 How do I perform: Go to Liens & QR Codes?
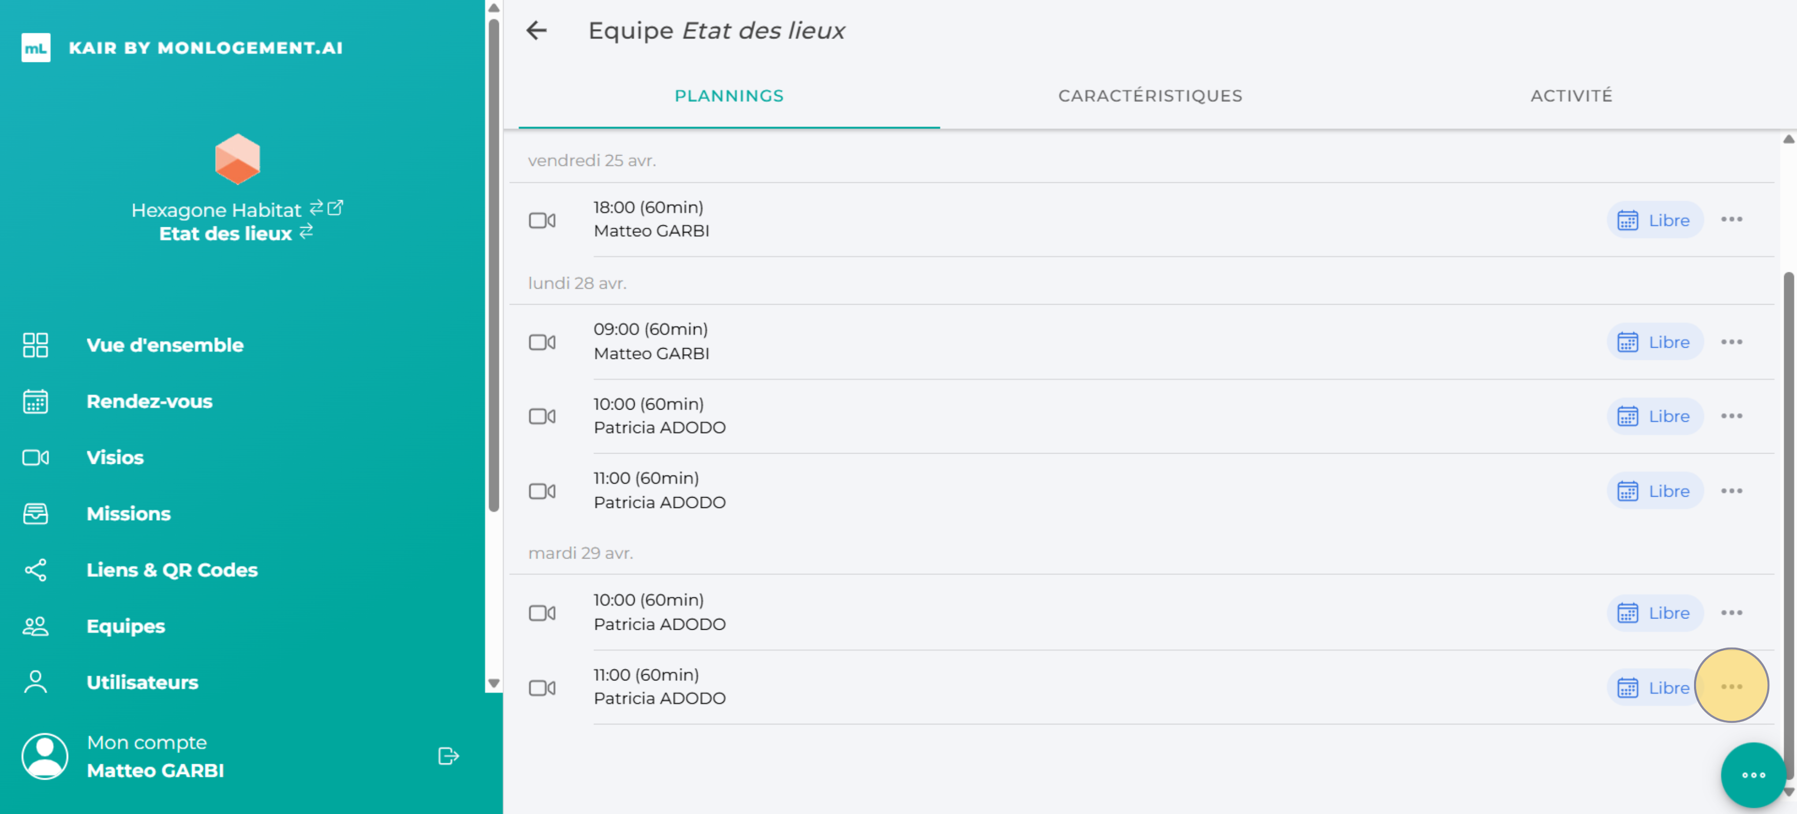(x=172, y=570)
